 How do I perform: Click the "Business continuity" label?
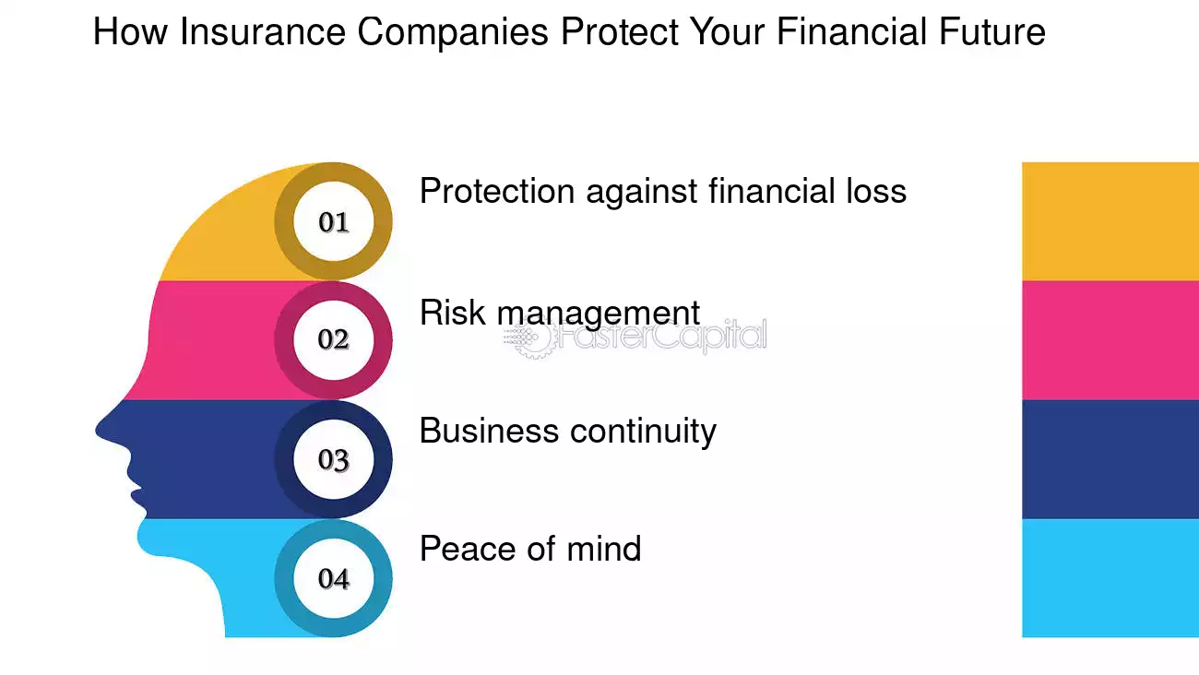pyautogui.click(x=567, y=431)
